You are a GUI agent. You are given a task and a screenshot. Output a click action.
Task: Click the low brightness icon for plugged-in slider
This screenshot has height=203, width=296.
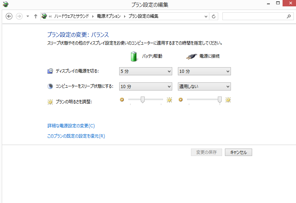[x=181, y=100]
